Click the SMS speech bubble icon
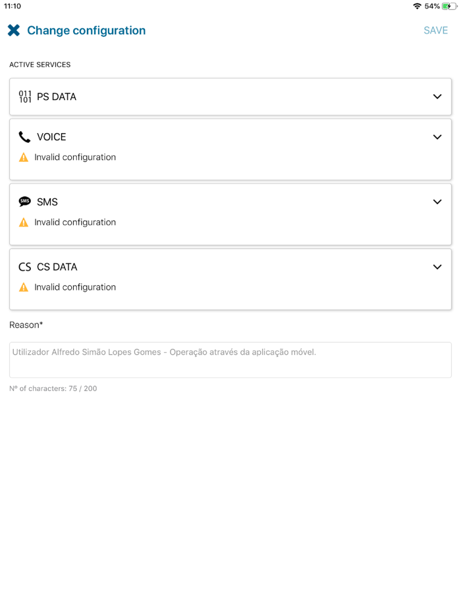The width and height of the screenshot is (461, 615). (24, 201)
